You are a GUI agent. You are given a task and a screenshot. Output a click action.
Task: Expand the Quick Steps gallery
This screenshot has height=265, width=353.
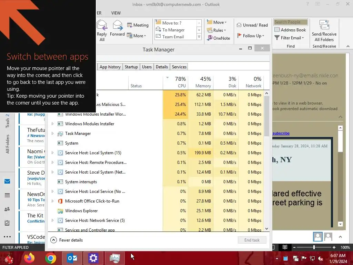click(199, 37)
